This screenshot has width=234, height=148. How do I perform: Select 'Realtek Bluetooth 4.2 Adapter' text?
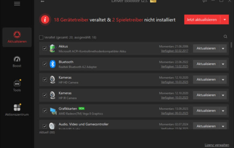click(78, 67)
